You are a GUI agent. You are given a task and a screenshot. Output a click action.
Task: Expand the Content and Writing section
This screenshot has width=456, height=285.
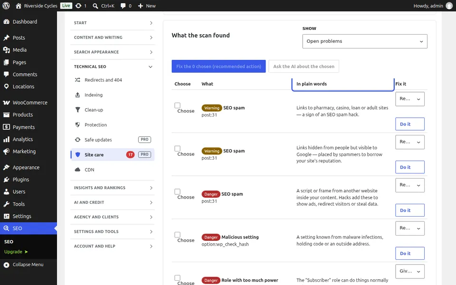(x=112, y=38)
